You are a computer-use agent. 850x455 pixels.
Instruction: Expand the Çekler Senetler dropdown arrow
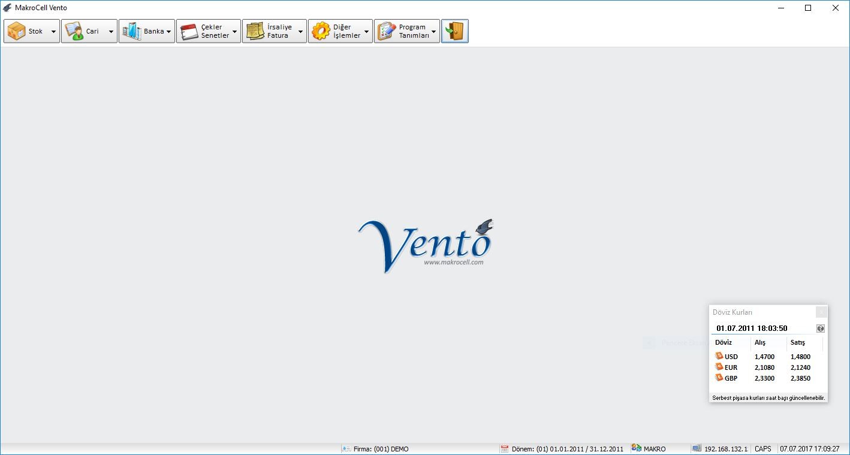click(x=235, y=32)
